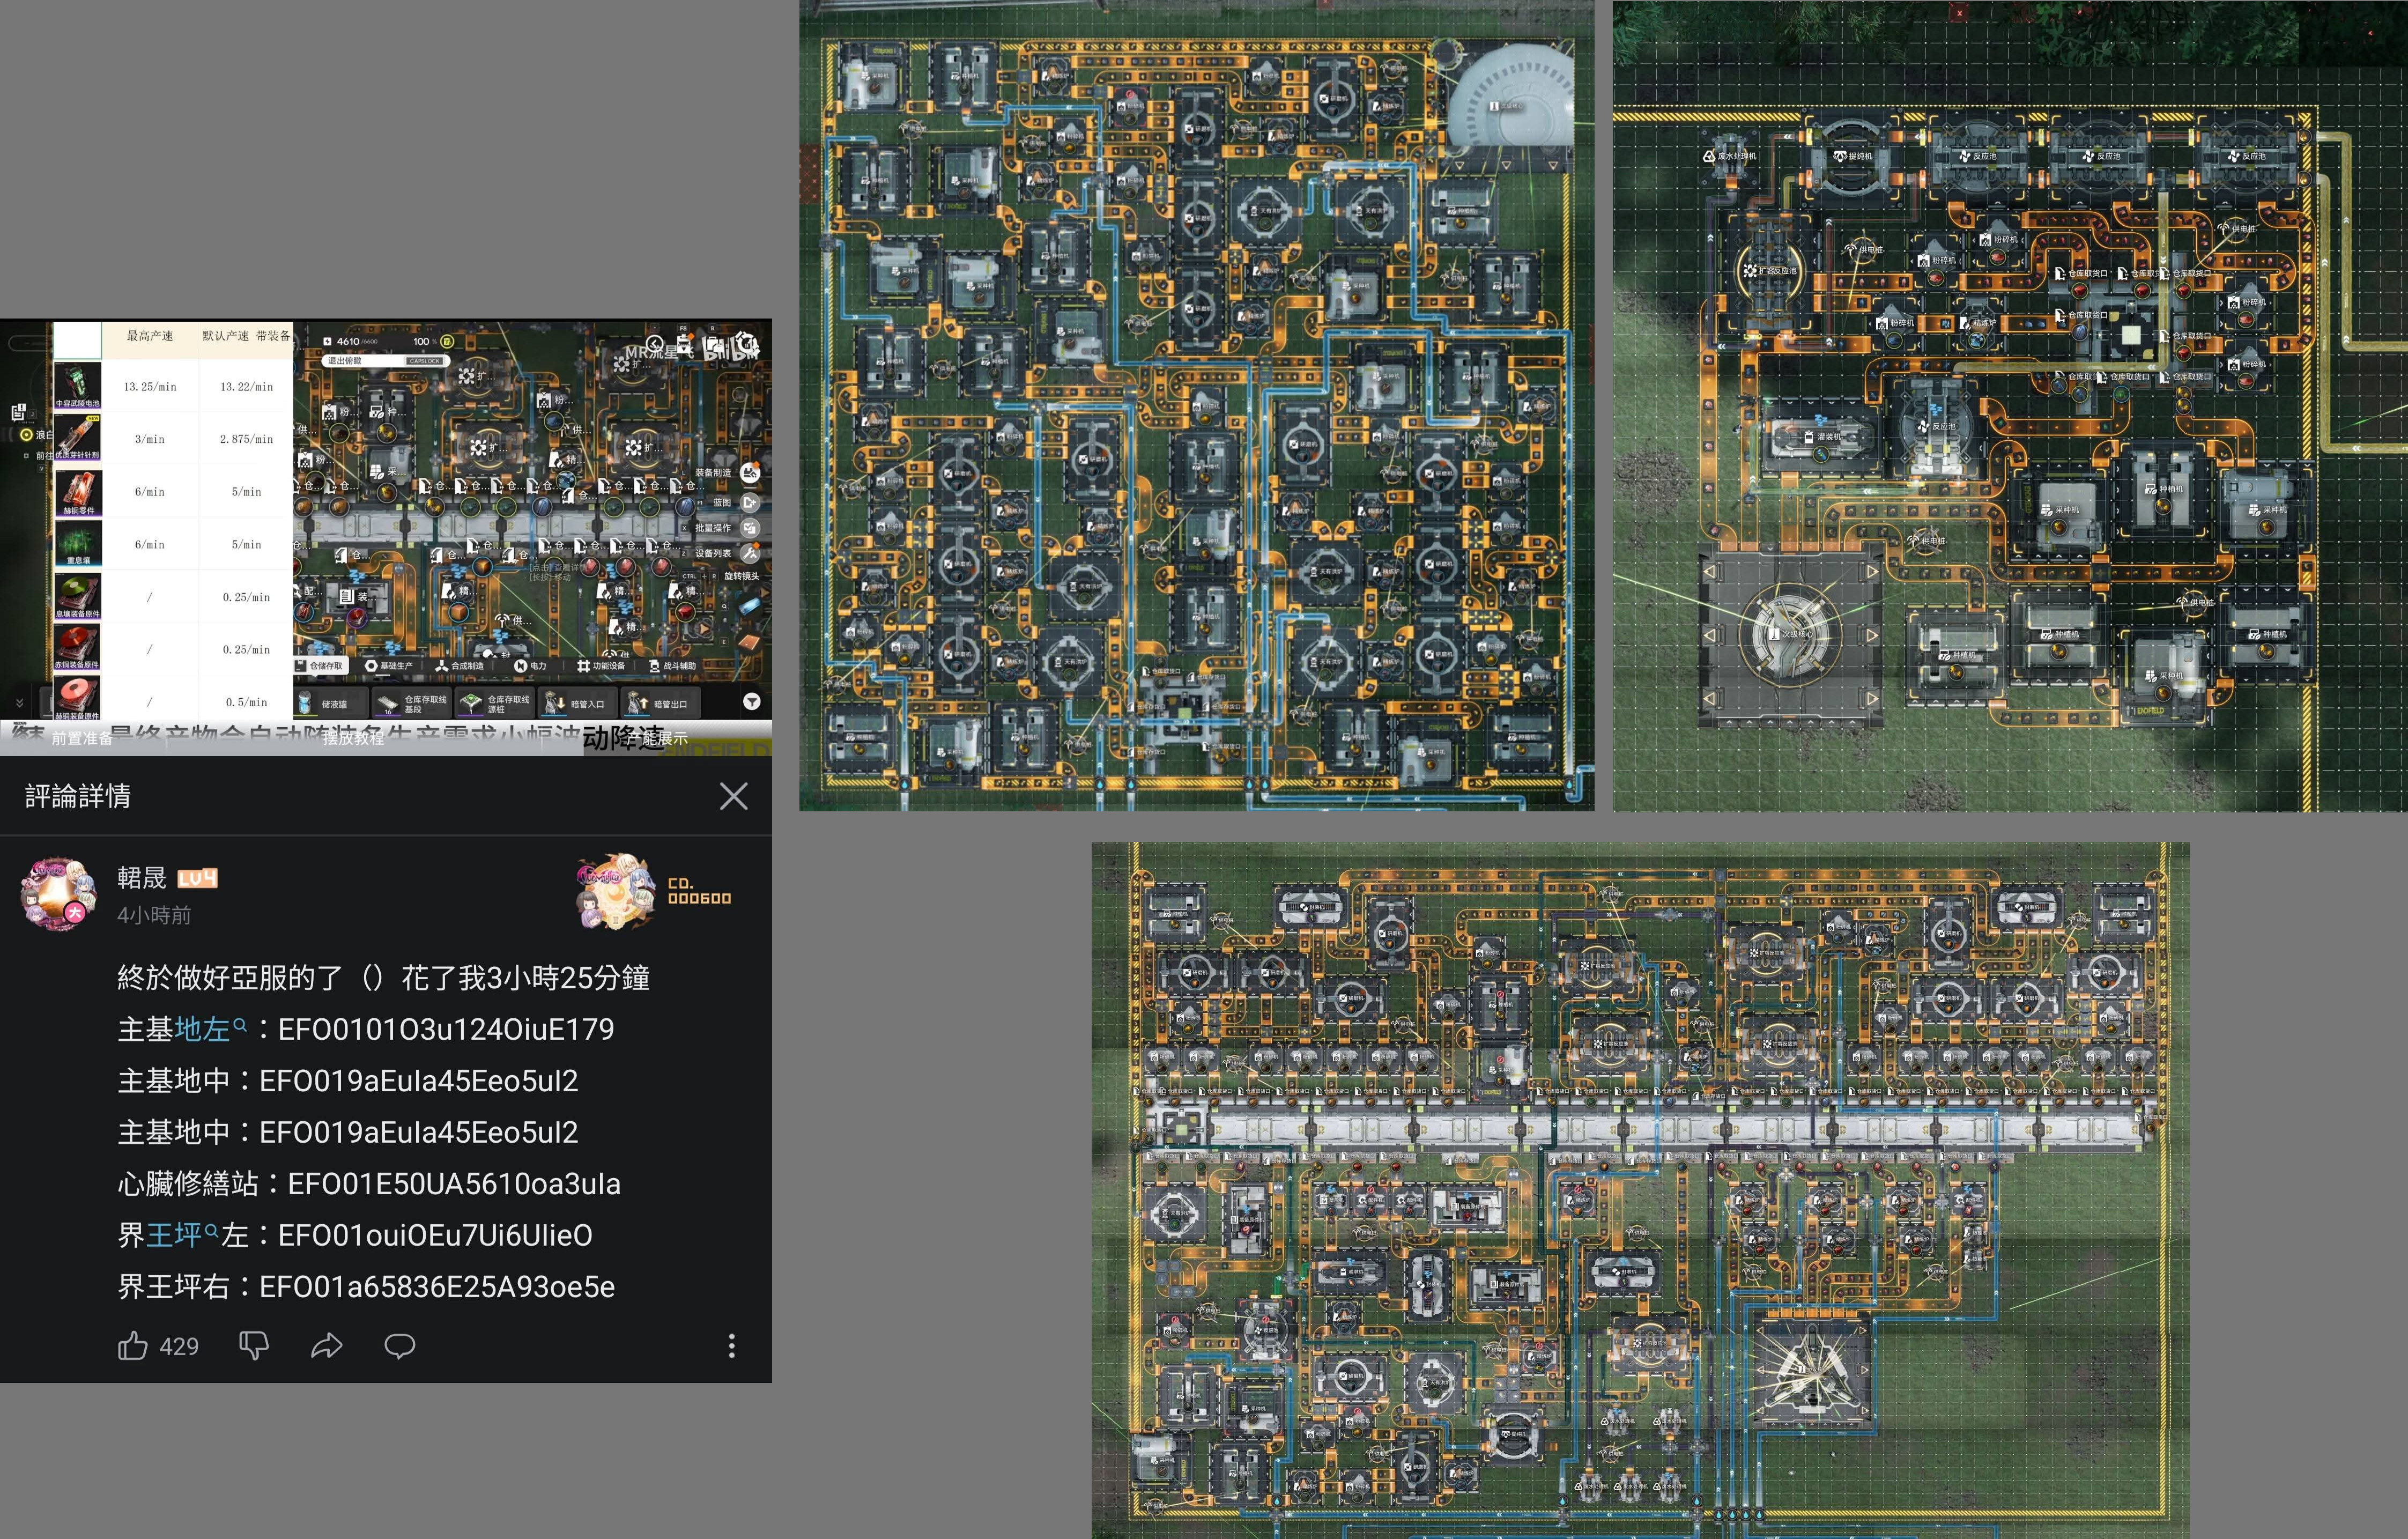Click the thumbs down dislike icon
Image resolution: width=2408 pixels, height=1539 pixels.
coord(254,1346)
